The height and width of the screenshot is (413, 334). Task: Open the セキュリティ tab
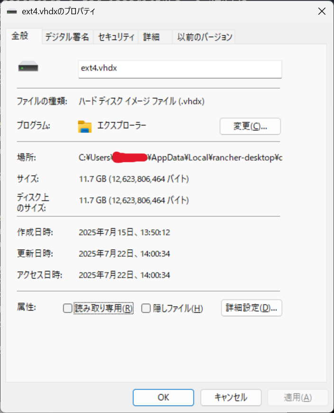pyautogui.click(x=116, y=37)
